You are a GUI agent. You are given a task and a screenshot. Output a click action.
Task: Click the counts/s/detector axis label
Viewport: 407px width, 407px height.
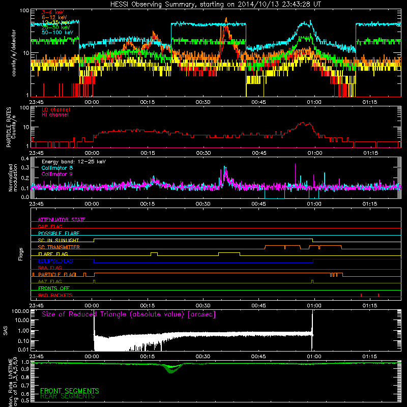click(14, 53)
